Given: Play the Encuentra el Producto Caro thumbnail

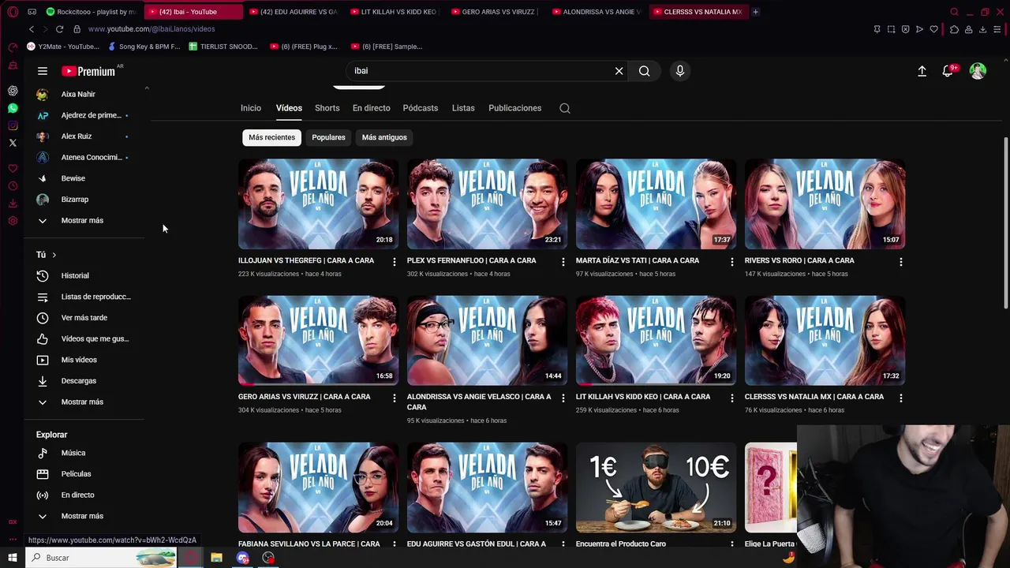Looking at the screenshot, I should tap(656, 487).
